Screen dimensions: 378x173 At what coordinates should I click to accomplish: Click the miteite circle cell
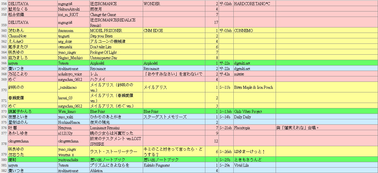(x=254, y=74)
